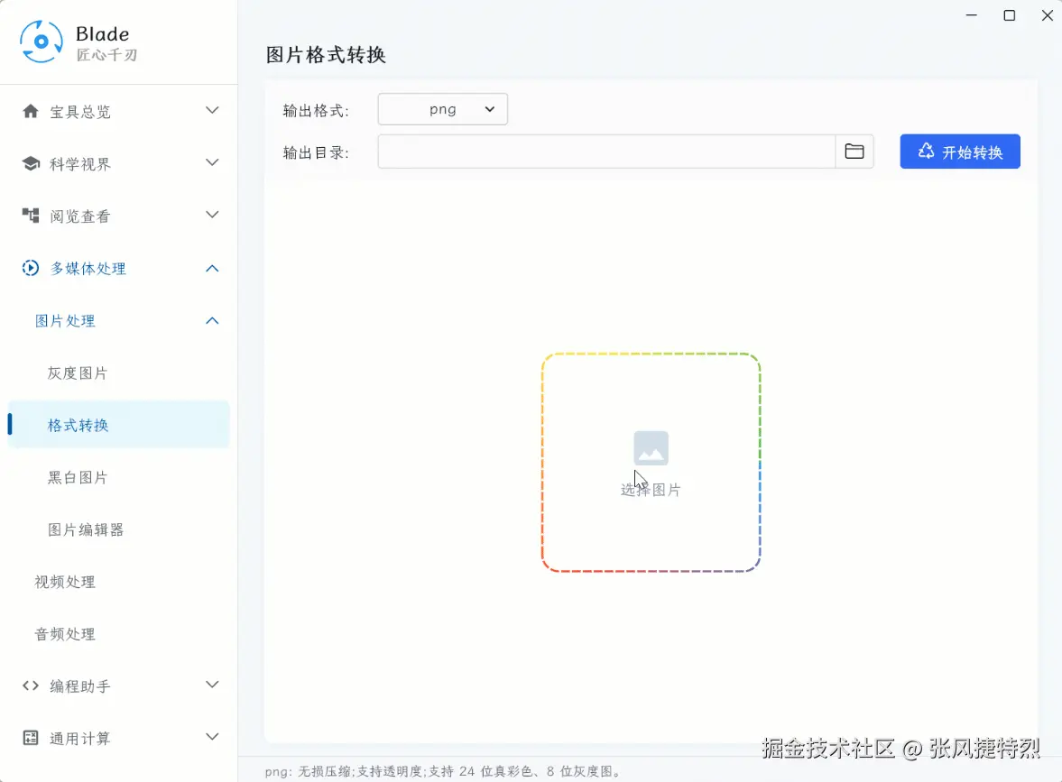Click the play-circle icon for 多媒体处理
The height and width of the screenshot is (782, 1062).
click(x=31, y=268)
